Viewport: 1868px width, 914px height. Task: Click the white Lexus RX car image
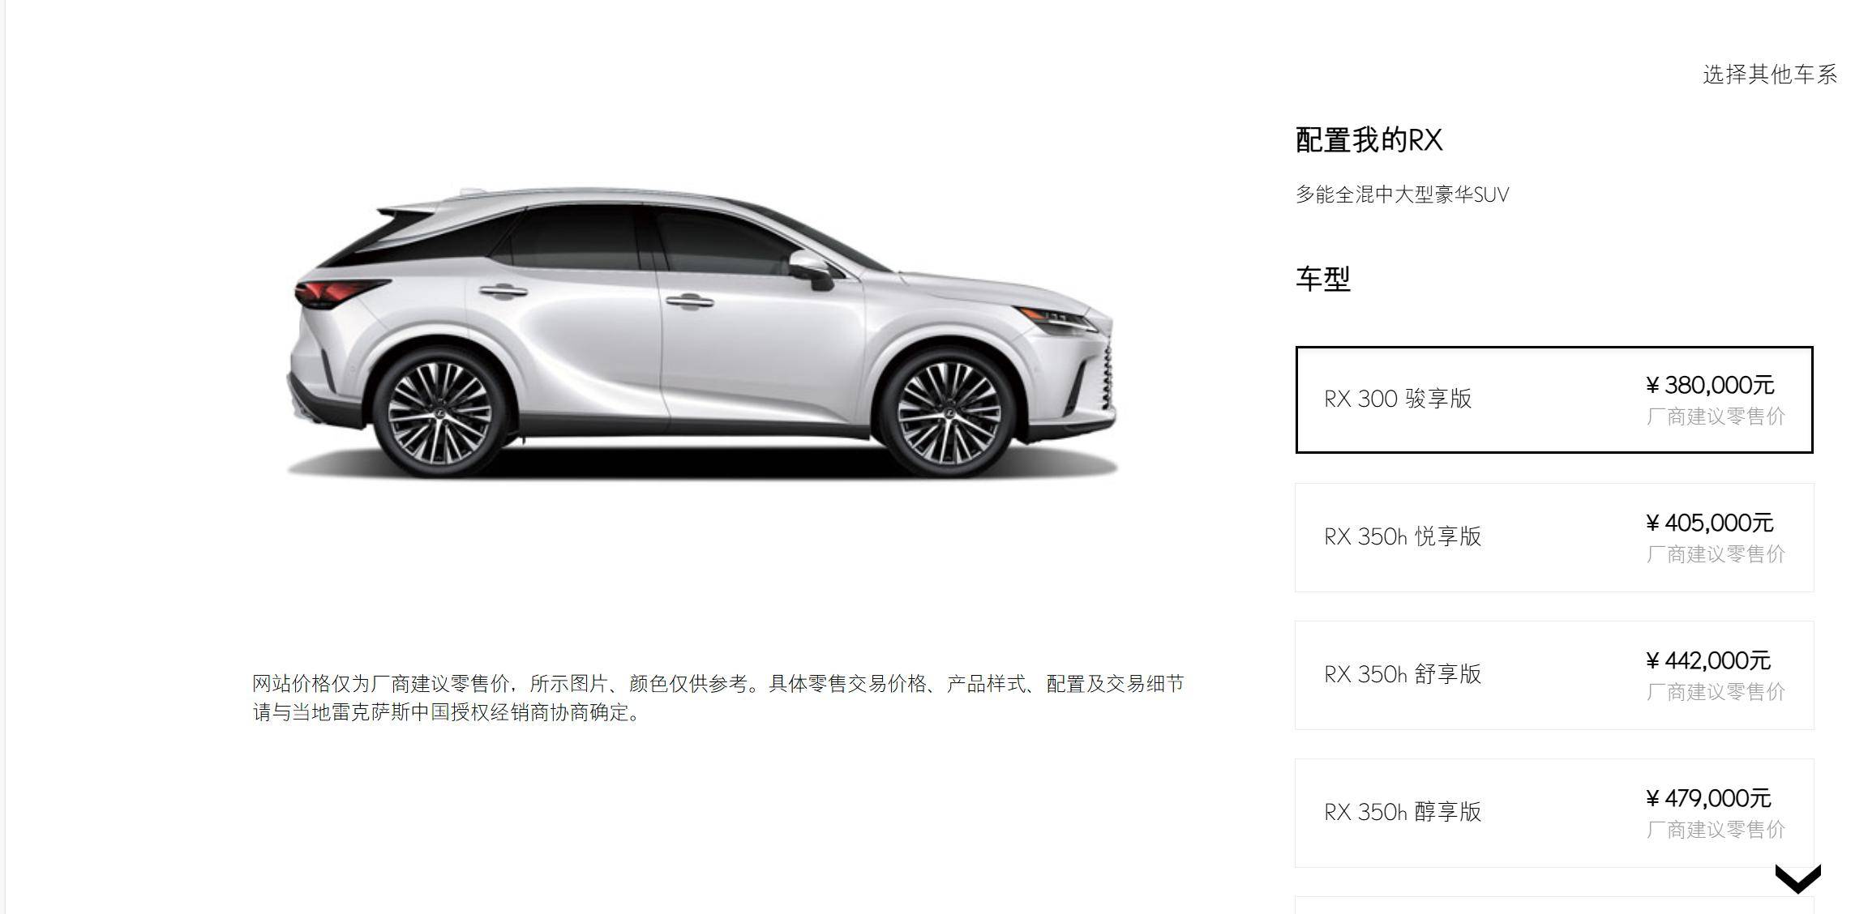pyautogui.click(x=702, y=332)
